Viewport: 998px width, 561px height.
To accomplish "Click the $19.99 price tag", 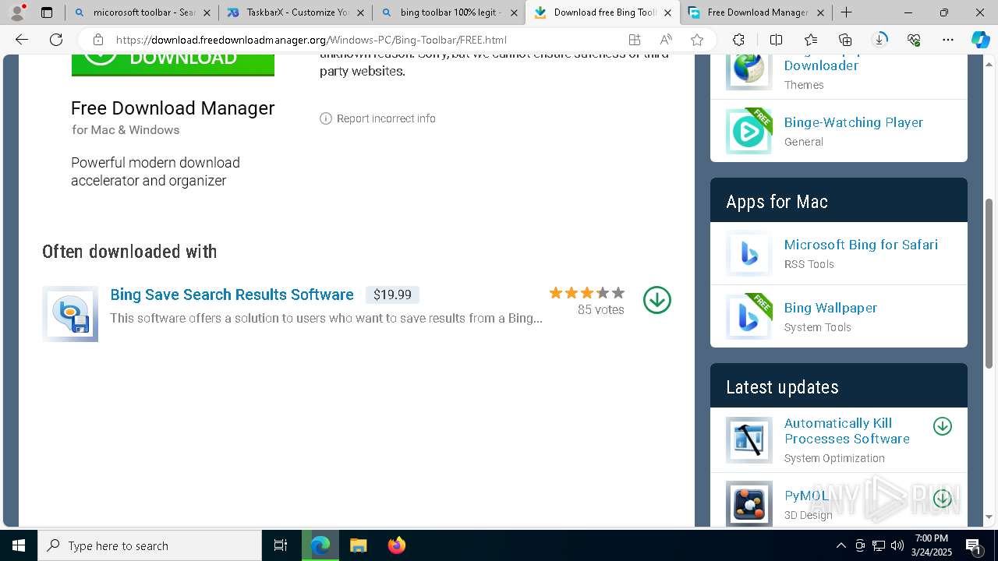I will 392,295.
